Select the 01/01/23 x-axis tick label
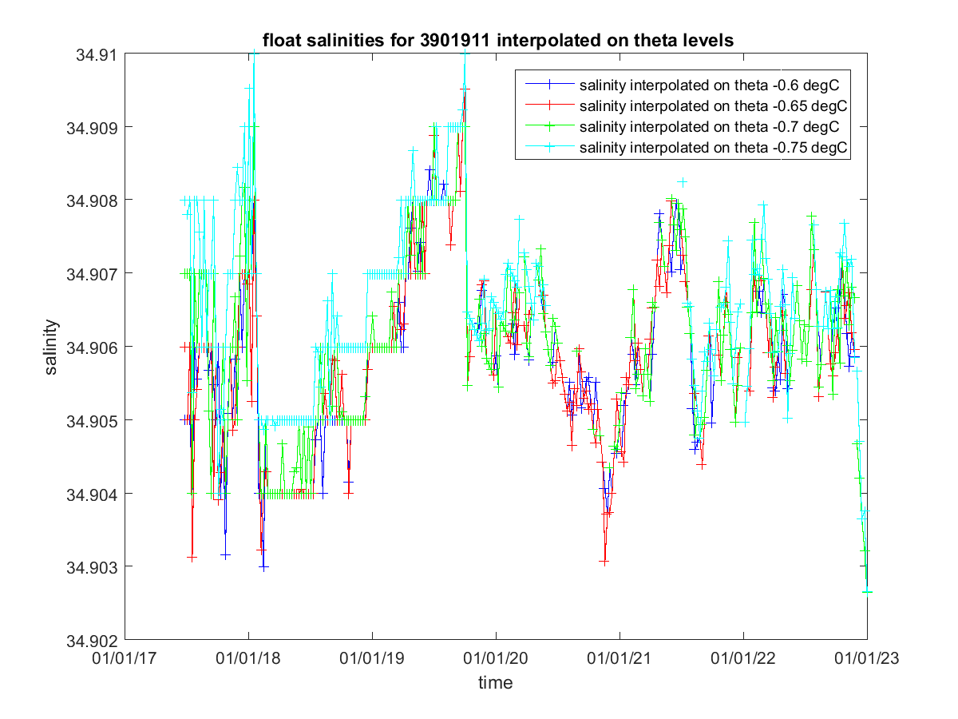Image resolution: width=958 pixels, height=719 pixels. click(867, 659)
